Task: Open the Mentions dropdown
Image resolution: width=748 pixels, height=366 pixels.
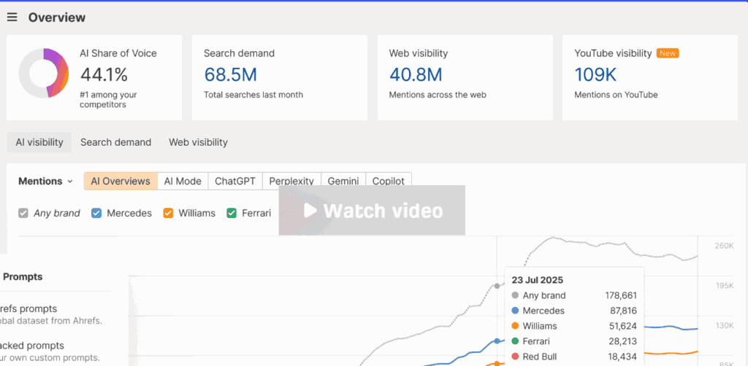Action: [45, 182]
